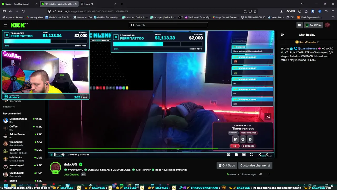The image size is (337, 190).
Task: Switch to the Home / X tab
Action: click(x=98, y=4)
